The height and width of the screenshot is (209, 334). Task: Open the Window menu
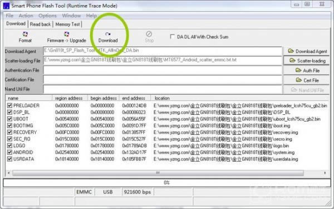click(71, 16)
